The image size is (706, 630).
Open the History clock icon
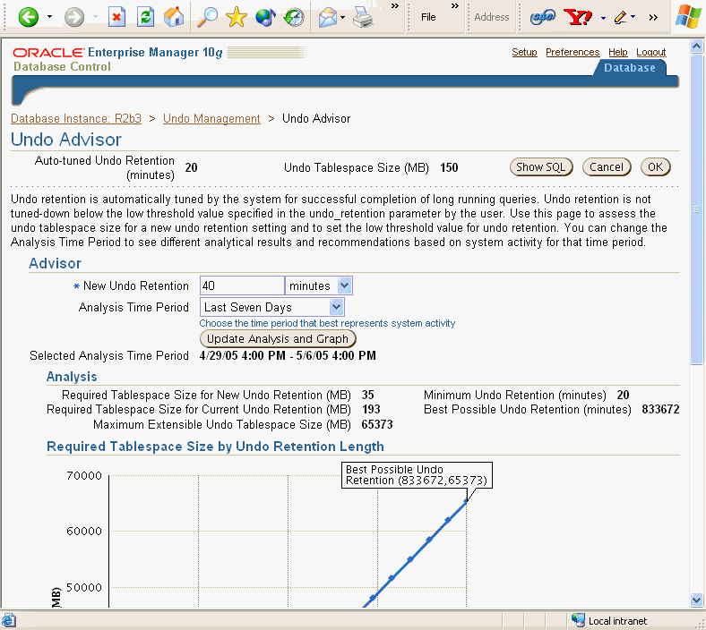(x=293, y=17)
